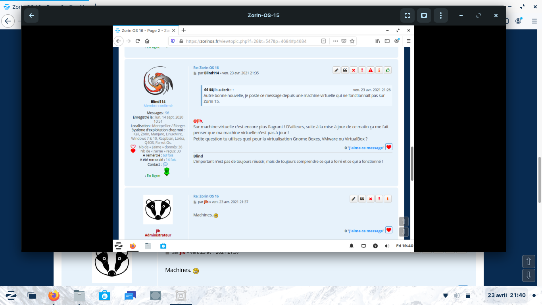Thank Blind114 using the green thumbs-up icon

(388, 70)
